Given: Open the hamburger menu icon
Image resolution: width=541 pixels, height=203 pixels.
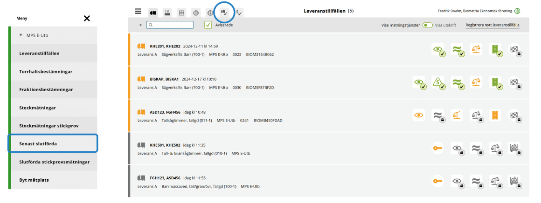Looking at the screenshot, I should coord(138,11).
